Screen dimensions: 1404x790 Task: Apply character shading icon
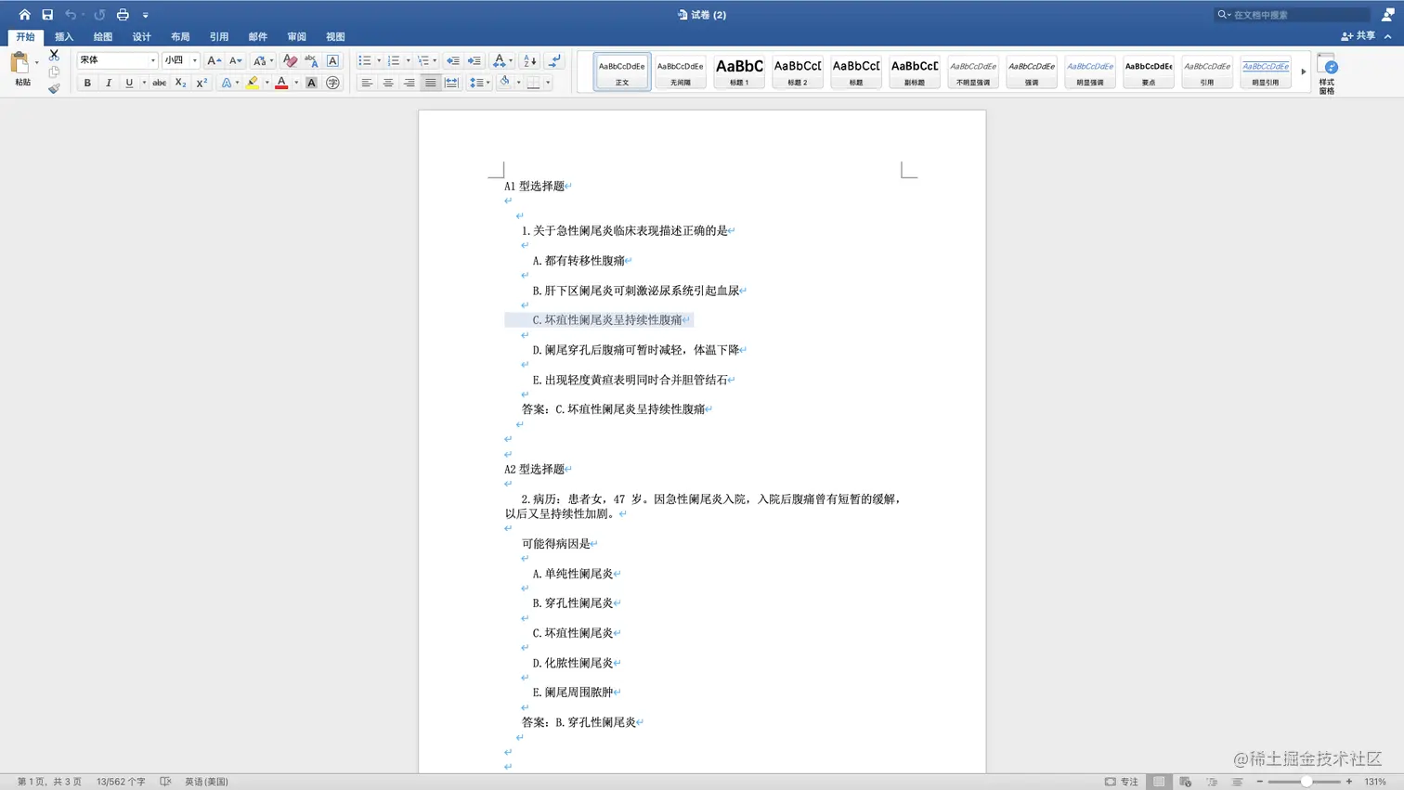311,83
